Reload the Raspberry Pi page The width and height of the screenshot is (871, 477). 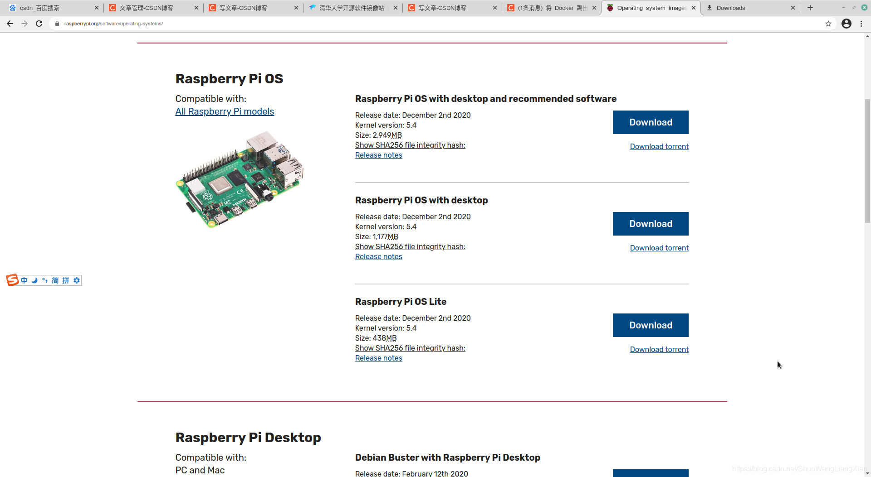(39, 24)
